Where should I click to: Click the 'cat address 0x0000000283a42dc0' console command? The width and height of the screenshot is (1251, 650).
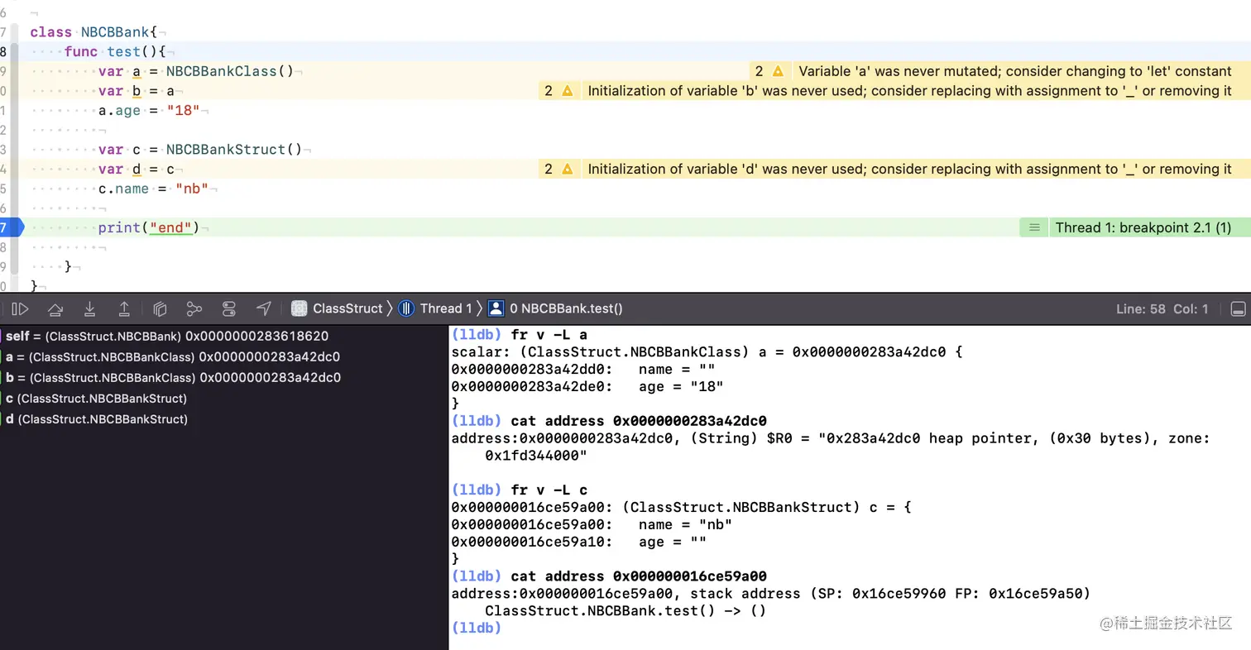[x=639, y=420]
